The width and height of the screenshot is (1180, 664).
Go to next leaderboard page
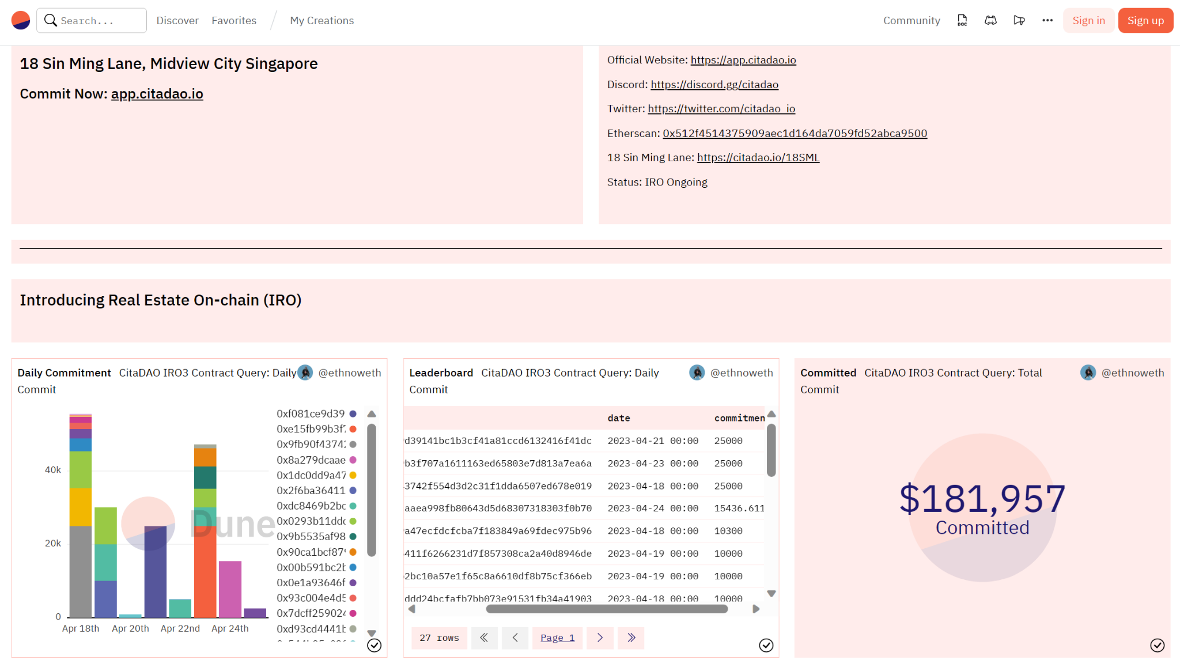(600, 638)
